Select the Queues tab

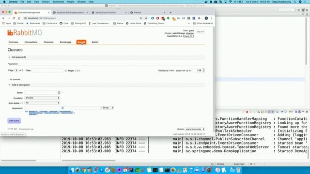(x=81, y=42)
